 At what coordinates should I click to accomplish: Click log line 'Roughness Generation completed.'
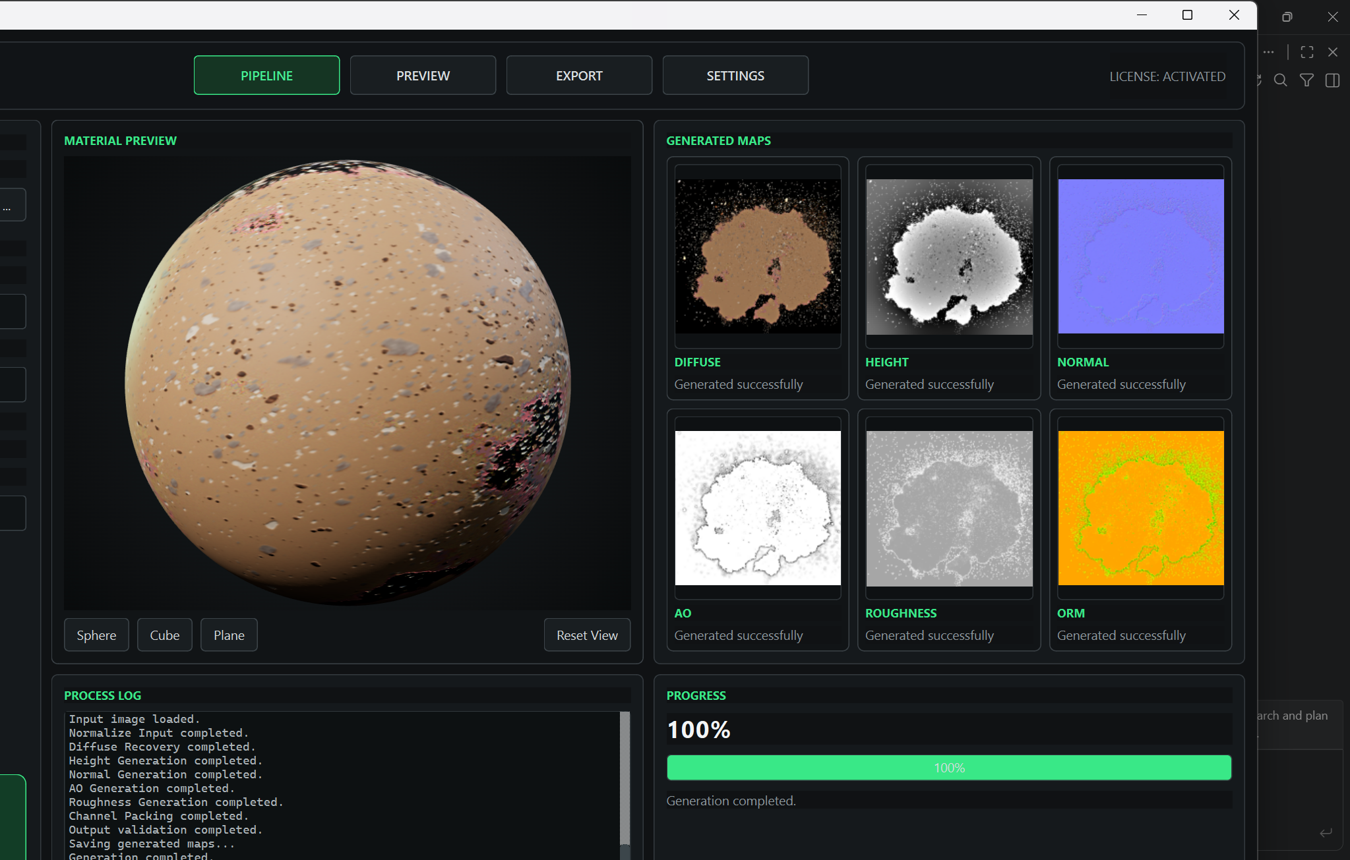[176, 802]
